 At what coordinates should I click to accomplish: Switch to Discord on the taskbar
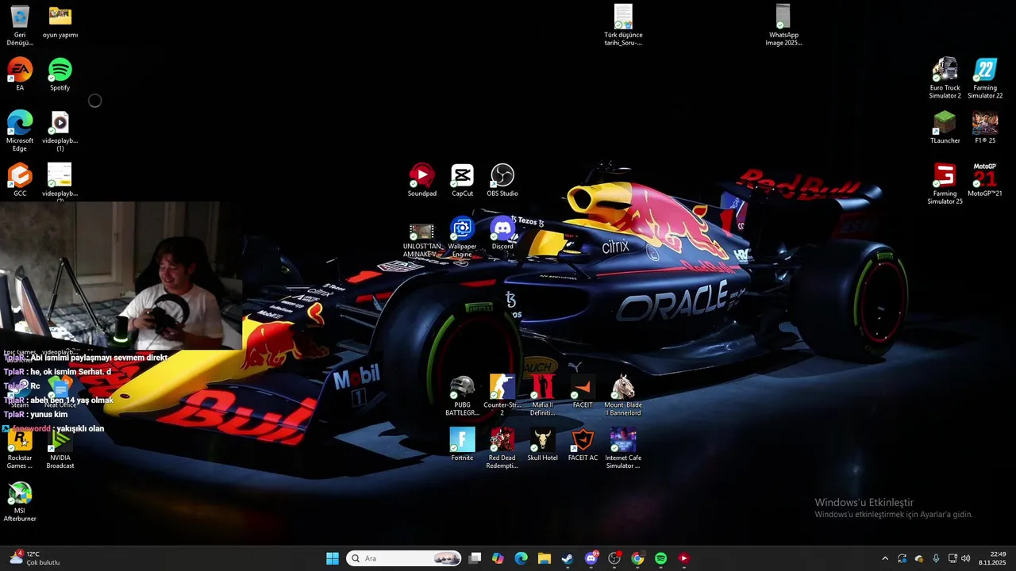click(x=591, y=558)
